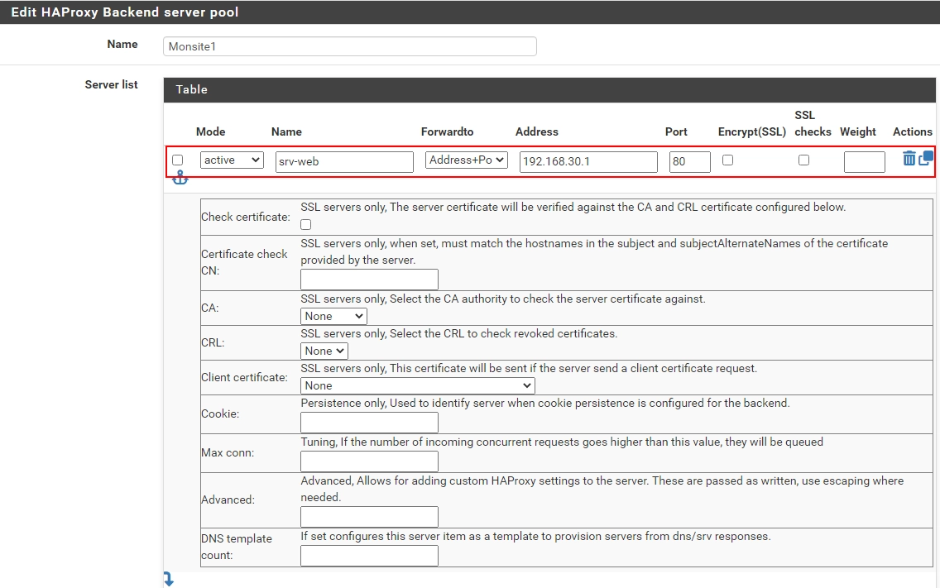Click the anchor icon under the row checkbox
The image size is (940, 588).
tap(180, 178)
